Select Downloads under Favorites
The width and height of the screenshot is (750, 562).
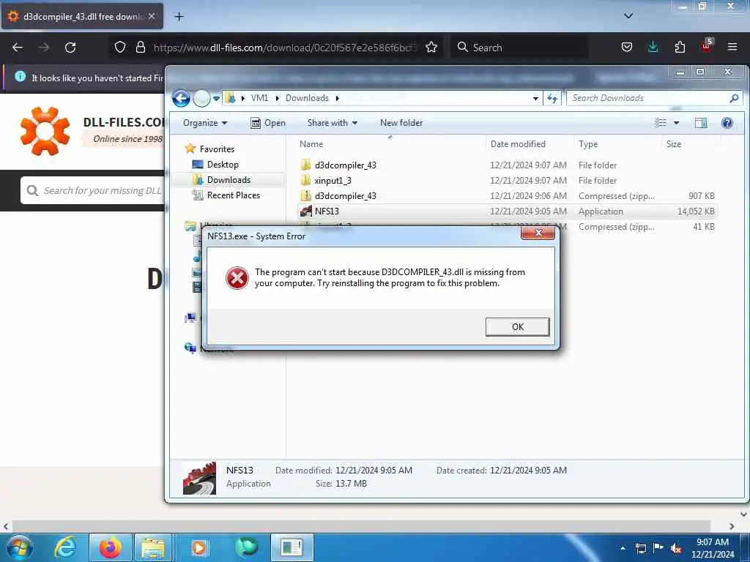pos(229,180)
